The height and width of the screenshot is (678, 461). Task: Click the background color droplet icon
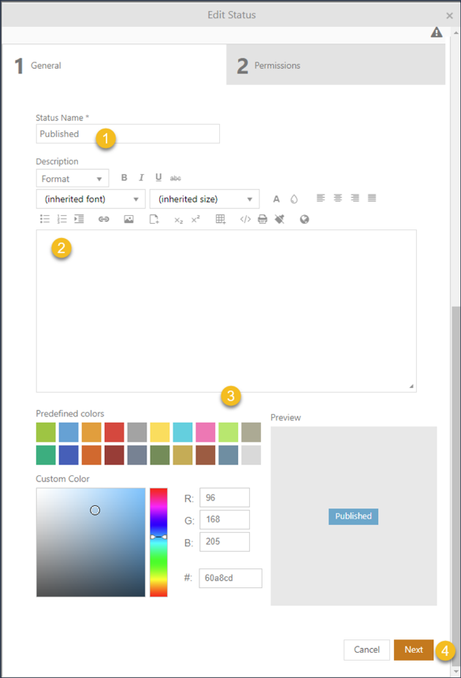294,199
